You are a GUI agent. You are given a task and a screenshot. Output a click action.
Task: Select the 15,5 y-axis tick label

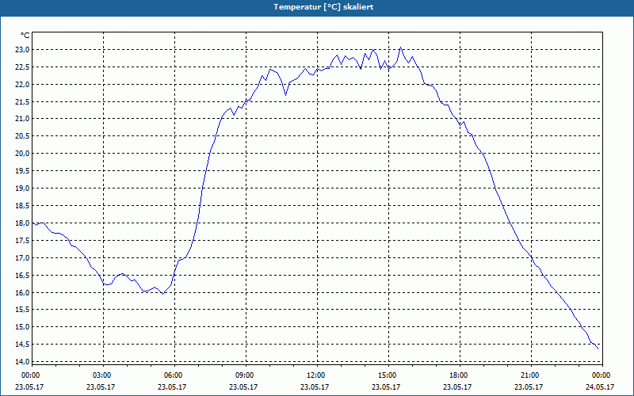point(23,310)
